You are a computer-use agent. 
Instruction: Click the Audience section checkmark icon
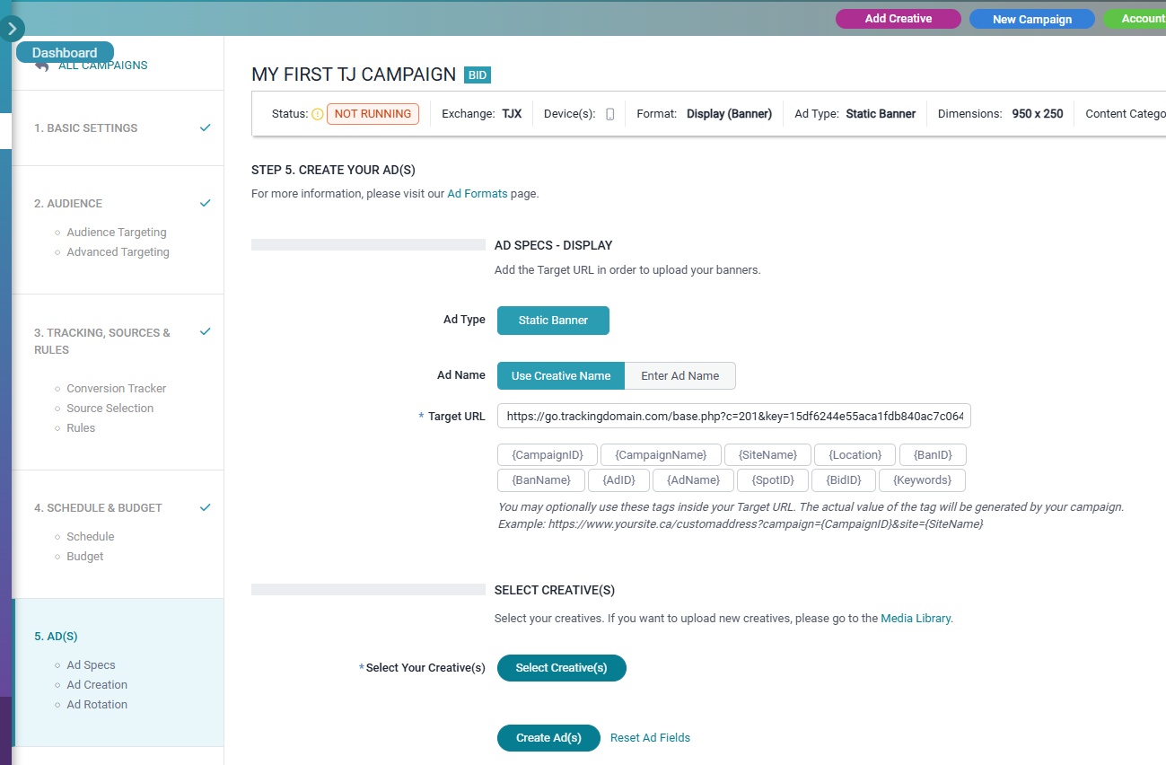pyautogui.click(x=206, y=203)
